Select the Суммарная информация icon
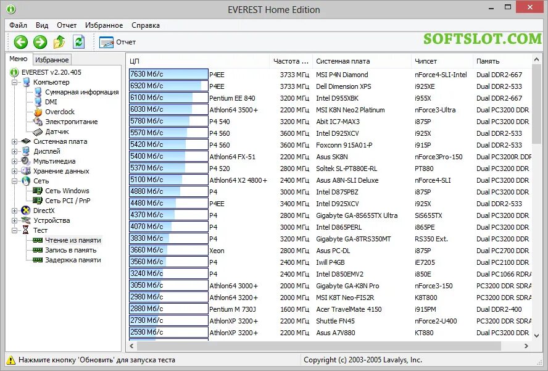The image size is (548, 371). pos(38,92)
